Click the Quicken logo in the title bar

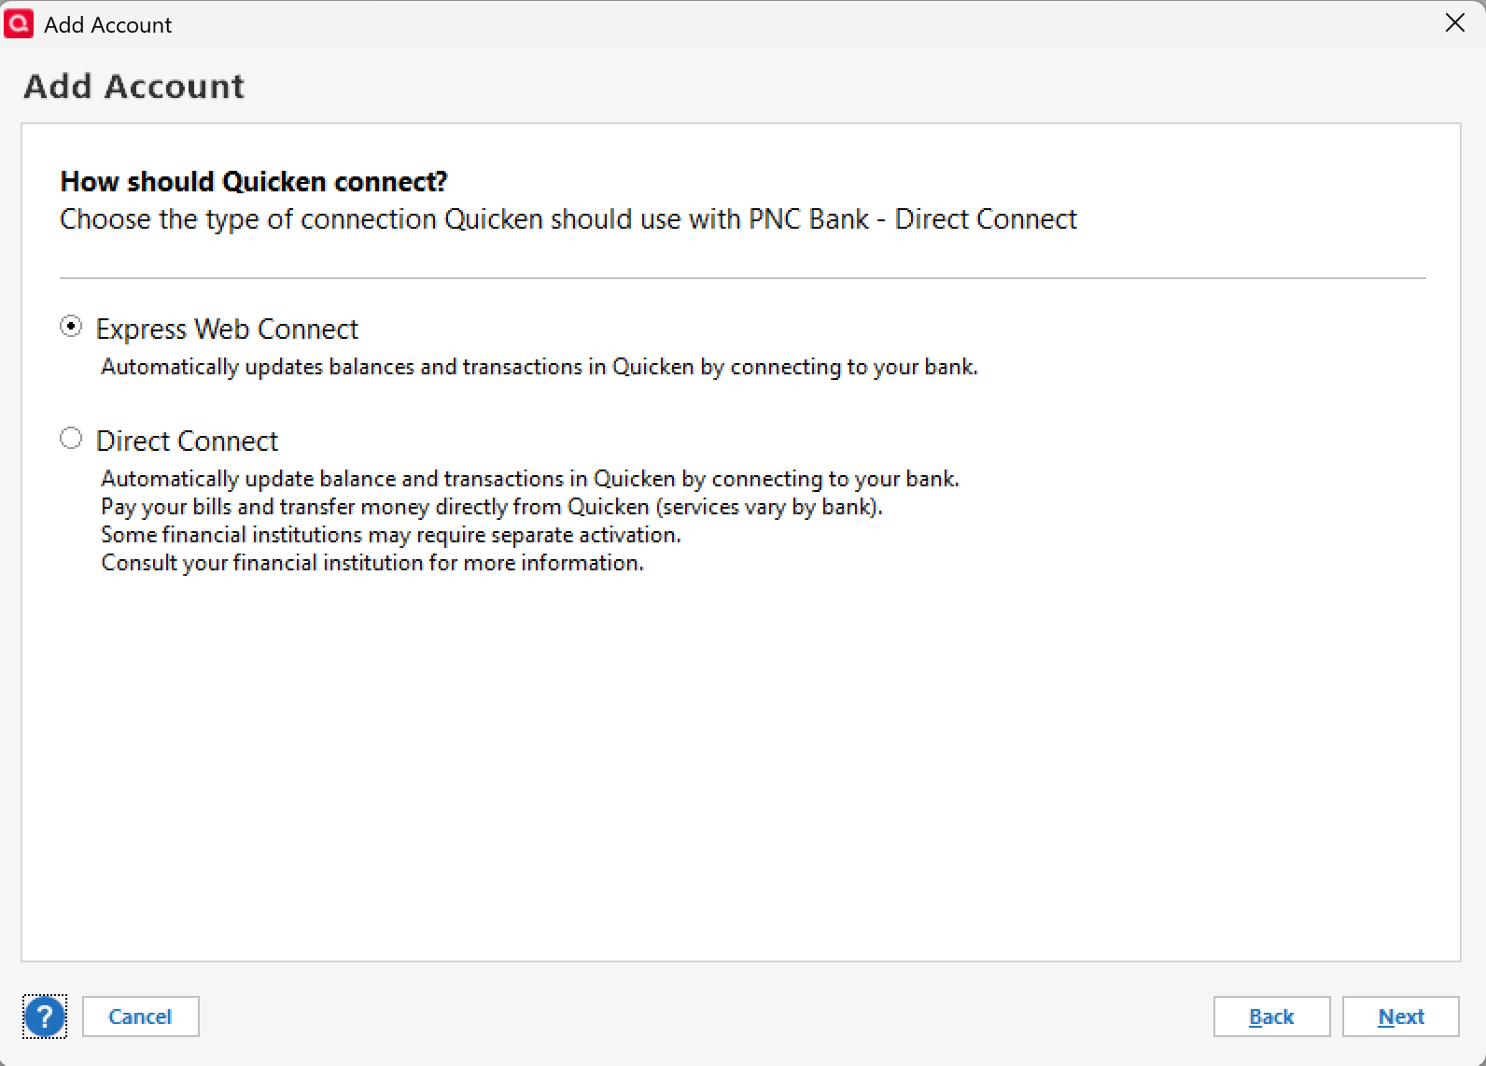click(19, 24)
